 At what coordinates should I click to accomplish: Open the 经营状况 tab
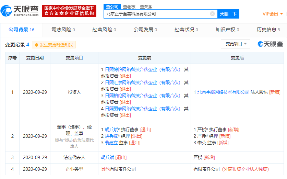(186, 30)
